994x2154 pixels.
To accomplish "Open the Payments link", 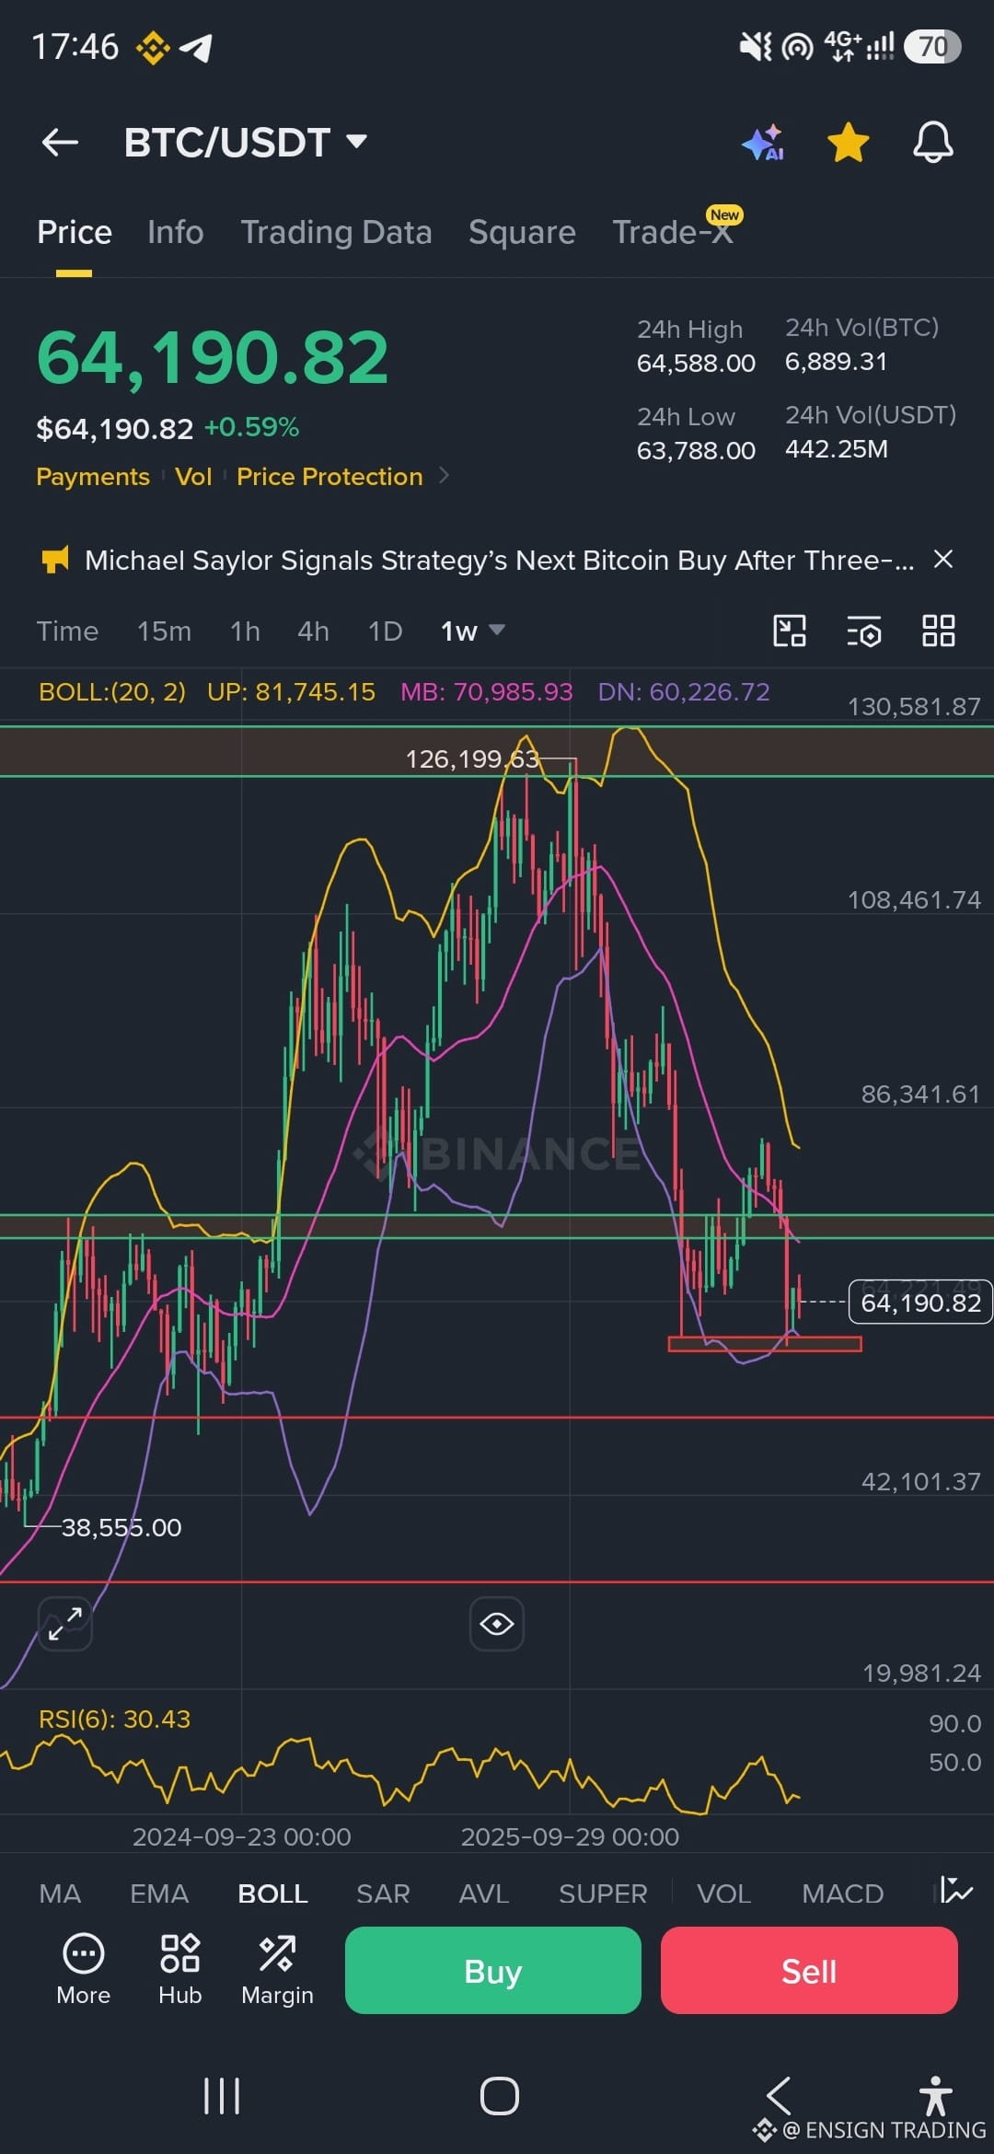I will 92,477.
